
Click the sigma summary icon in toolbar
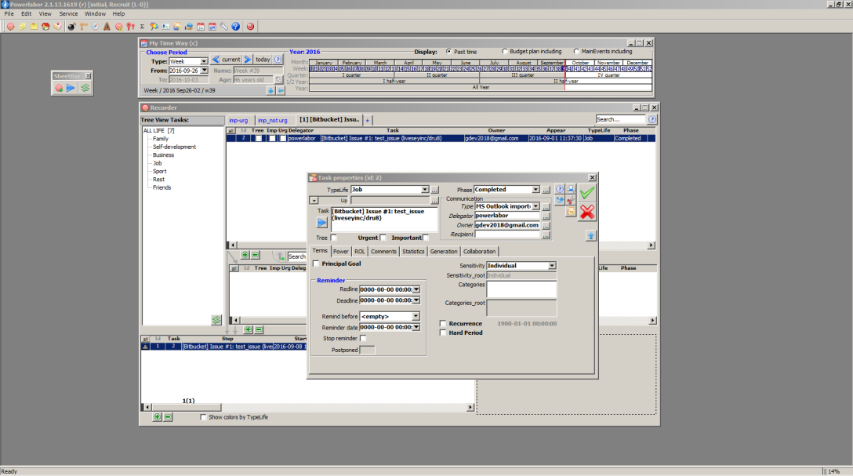(142, 27)
